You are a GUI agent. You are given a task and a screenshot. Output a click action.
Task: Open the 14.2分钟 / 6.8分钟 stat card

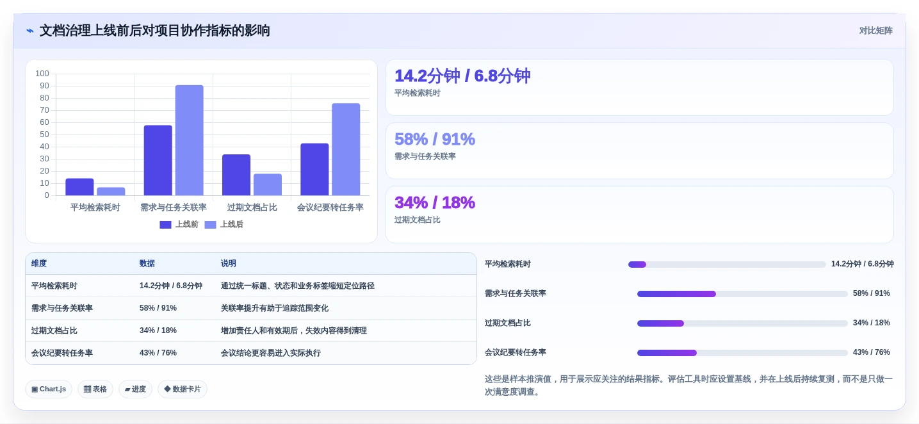tap(639, 88)
